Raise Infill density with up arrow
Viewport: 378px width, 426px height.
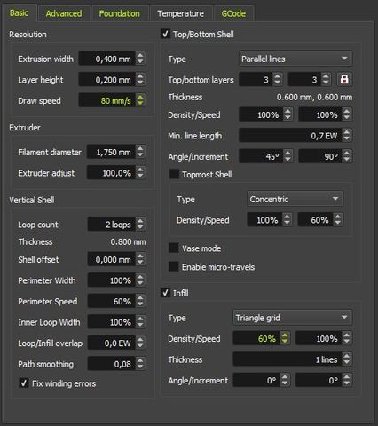coord(285,335)
